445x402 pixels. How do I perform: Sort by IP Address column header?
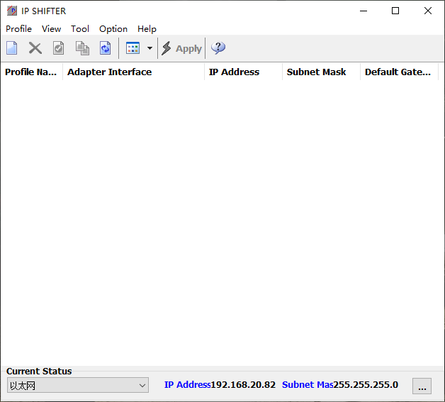(x=243, y=72)
